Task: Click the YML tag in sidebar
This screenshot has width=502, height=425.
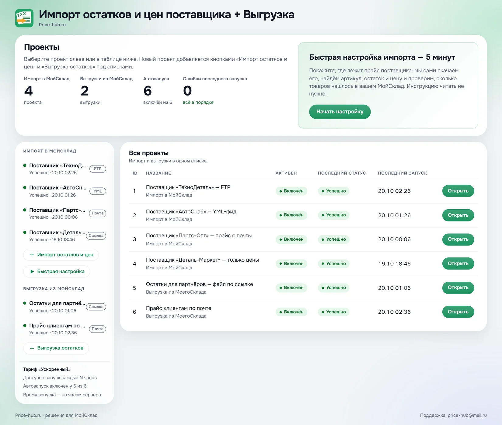Action: pyautogui.click(x=98, y=191)
